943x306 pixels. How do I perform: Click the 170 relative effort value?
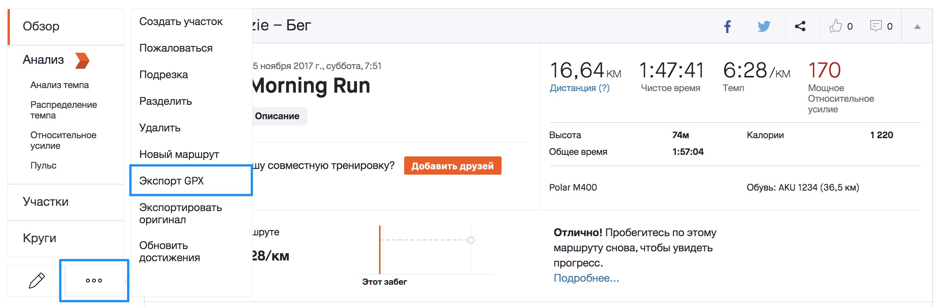pyautogui.click(x=824, y=70)
